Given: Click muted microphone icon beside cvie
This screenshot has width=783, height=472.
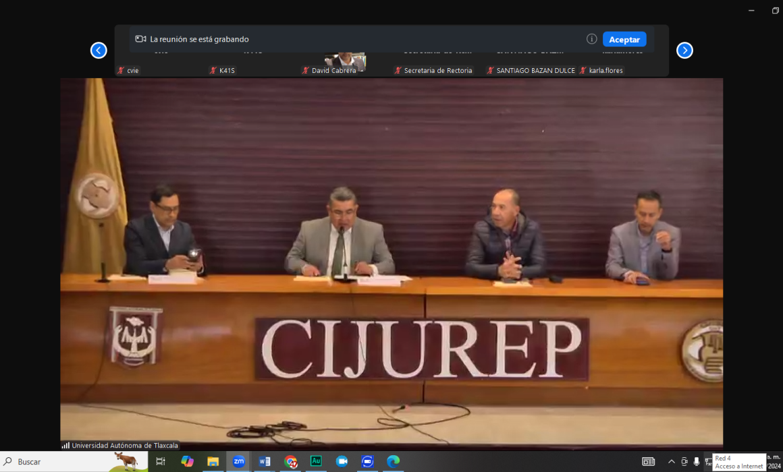Looking at the screenshot, I should click(x=120, y=70).
